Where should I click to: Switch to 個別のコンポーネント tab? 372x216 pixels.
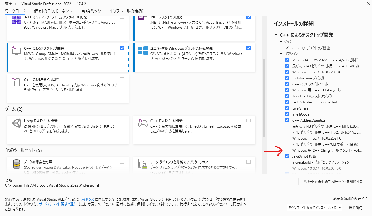pyautogui.click(x=53, y=11)
